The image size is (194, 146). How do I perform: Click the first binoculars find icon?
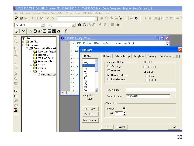pos(102,18)
